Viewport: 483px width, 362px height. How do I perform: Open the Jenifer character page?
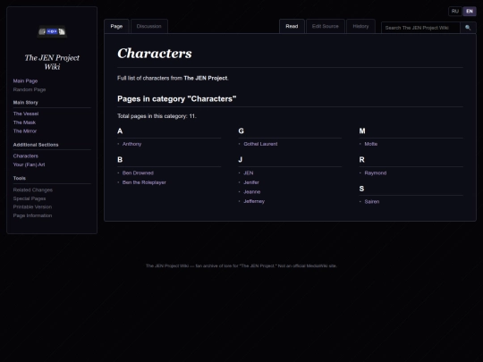point(251,182)
